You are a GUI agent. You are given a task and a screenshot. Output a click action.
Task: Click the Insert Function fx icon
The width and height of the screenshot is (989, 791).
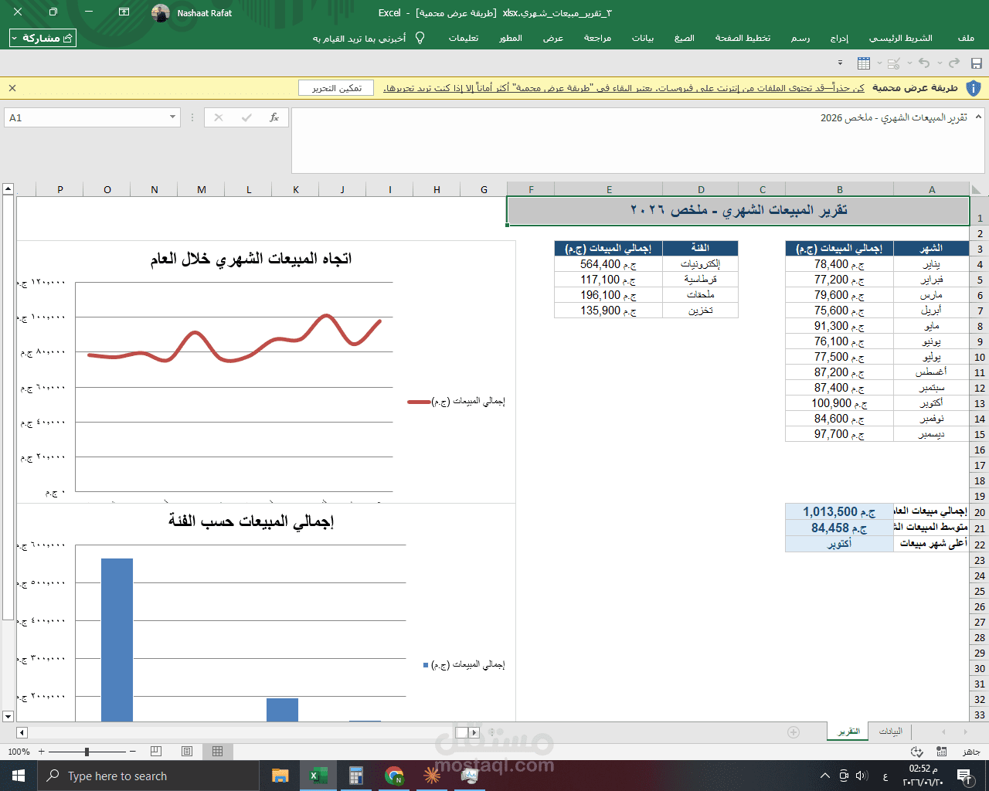click(x=274, y=117)
